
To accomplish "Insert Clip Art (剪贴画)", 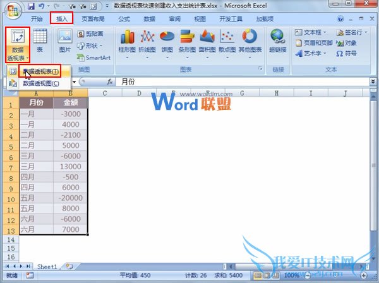I will (x=90, y=34).
